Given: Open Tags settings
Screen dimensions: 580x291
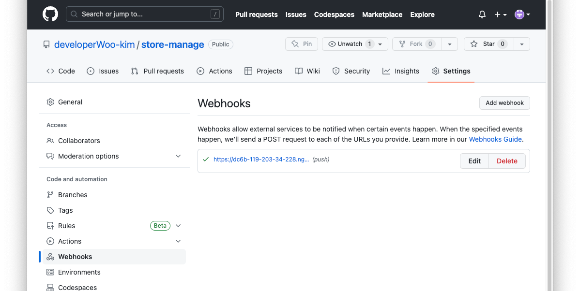Looking at the screenshot, I should [x=114, y=210].
